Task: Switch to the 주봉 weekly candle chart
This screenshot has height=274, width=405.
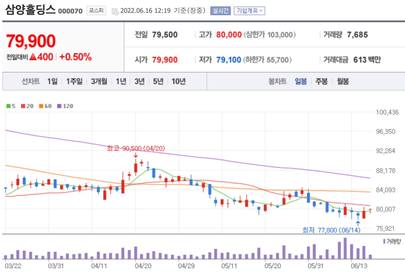Action: (322, 81)
